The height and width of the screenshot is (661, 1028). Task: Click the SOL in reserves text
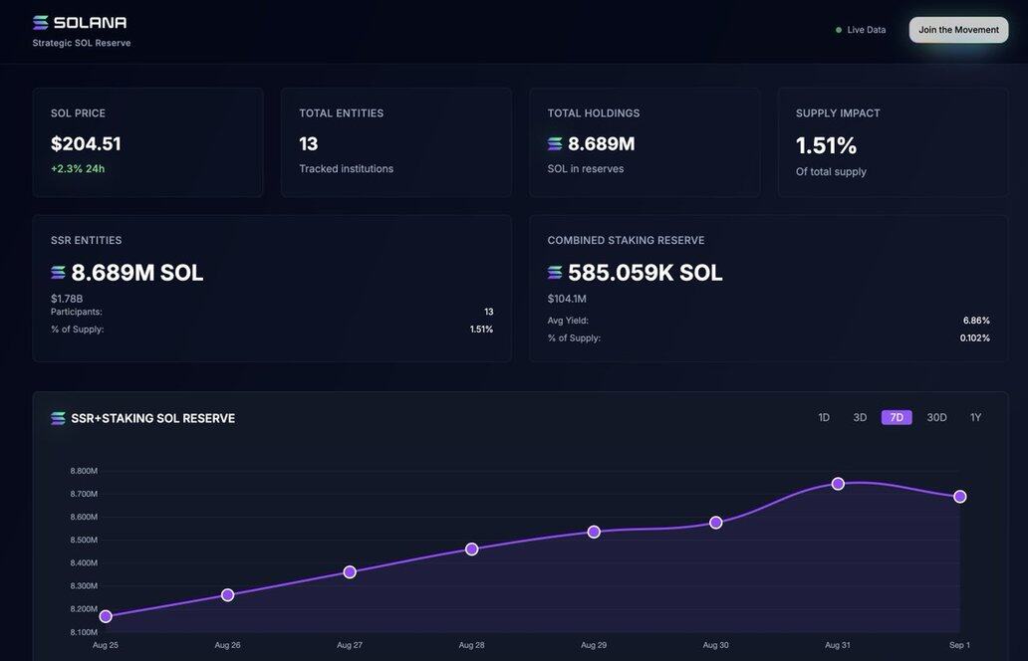[586, 168]
